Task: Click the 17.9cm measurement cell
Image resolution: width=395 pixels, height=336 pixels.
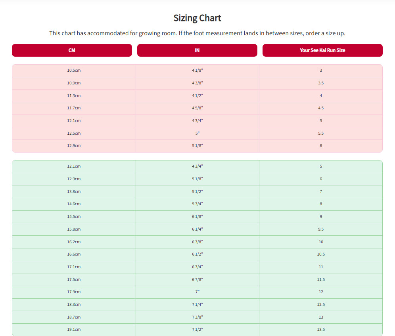Action: pos(74,292)
